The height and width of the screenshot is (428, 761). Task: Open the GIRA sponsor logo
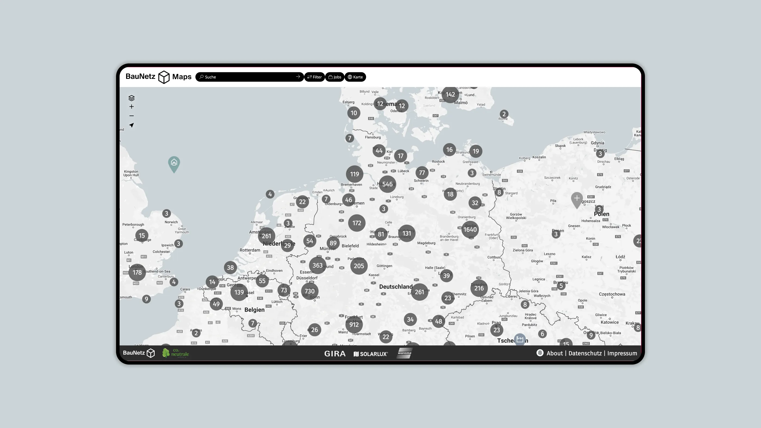(335, 354)
